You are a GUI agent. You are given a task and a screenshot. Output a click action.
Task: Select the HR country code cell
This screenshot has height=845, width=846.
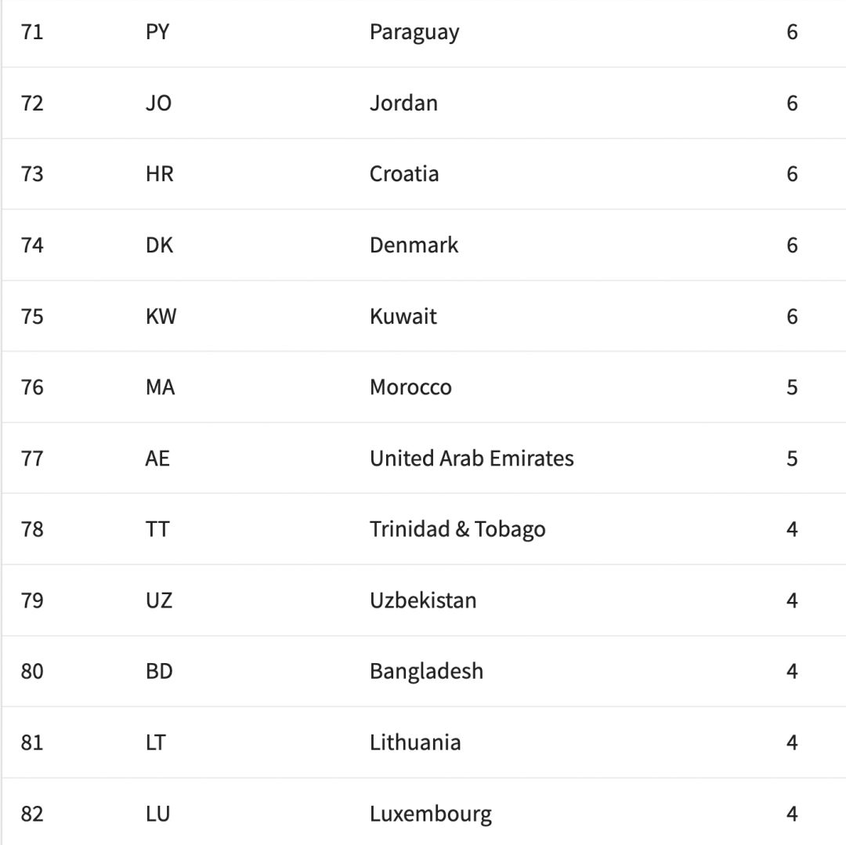[x=160, y=174]
